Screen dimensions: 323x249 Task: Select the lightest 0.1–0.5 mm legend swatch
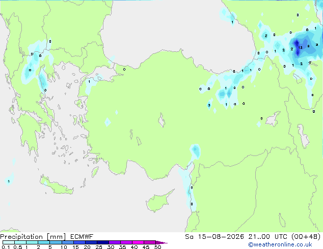point(9,242)
